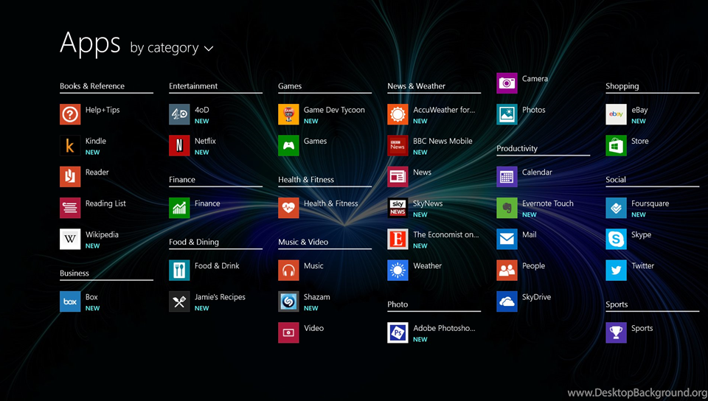Open the Foursquare app icon
Image resolution: width=708 pixels, height=401 pixels.
click(617, 208)
